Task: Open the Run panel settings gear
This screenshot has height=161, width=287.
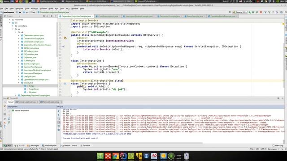Action: [x=278, y=98]
